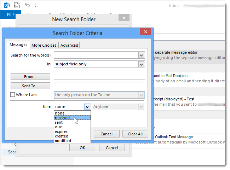
Task: Click the Outlook application icon
Action: (x=7, y=5)
